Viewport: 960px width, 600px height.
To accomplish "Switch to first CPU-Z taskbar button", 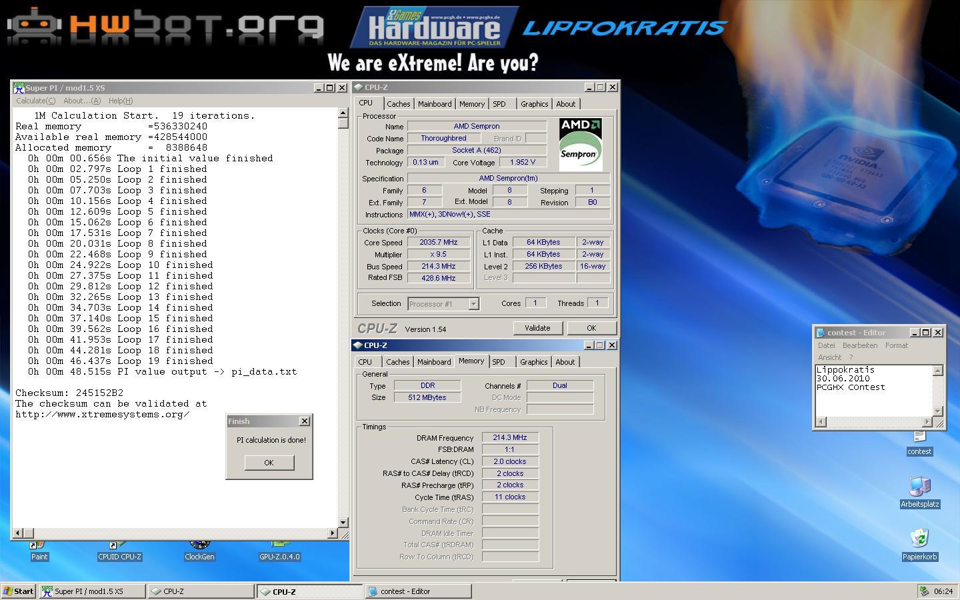I will pos(201,591).
